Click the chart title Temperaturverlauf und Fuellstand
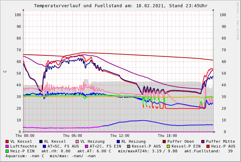Viewport: 241px width, 162px height. 120,6
